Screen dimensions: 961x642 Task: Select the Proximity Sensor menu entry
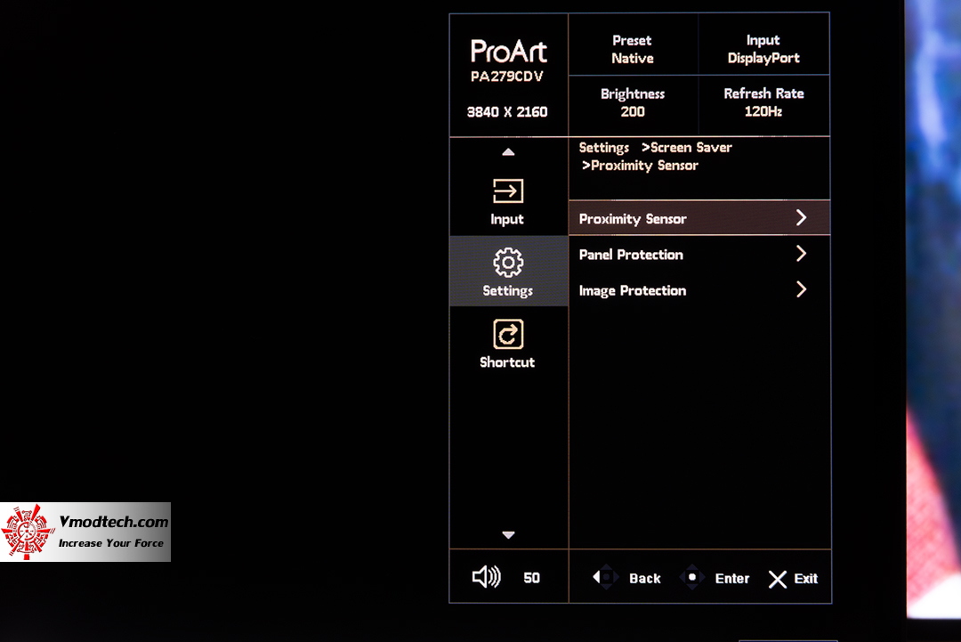click(699, 217)
